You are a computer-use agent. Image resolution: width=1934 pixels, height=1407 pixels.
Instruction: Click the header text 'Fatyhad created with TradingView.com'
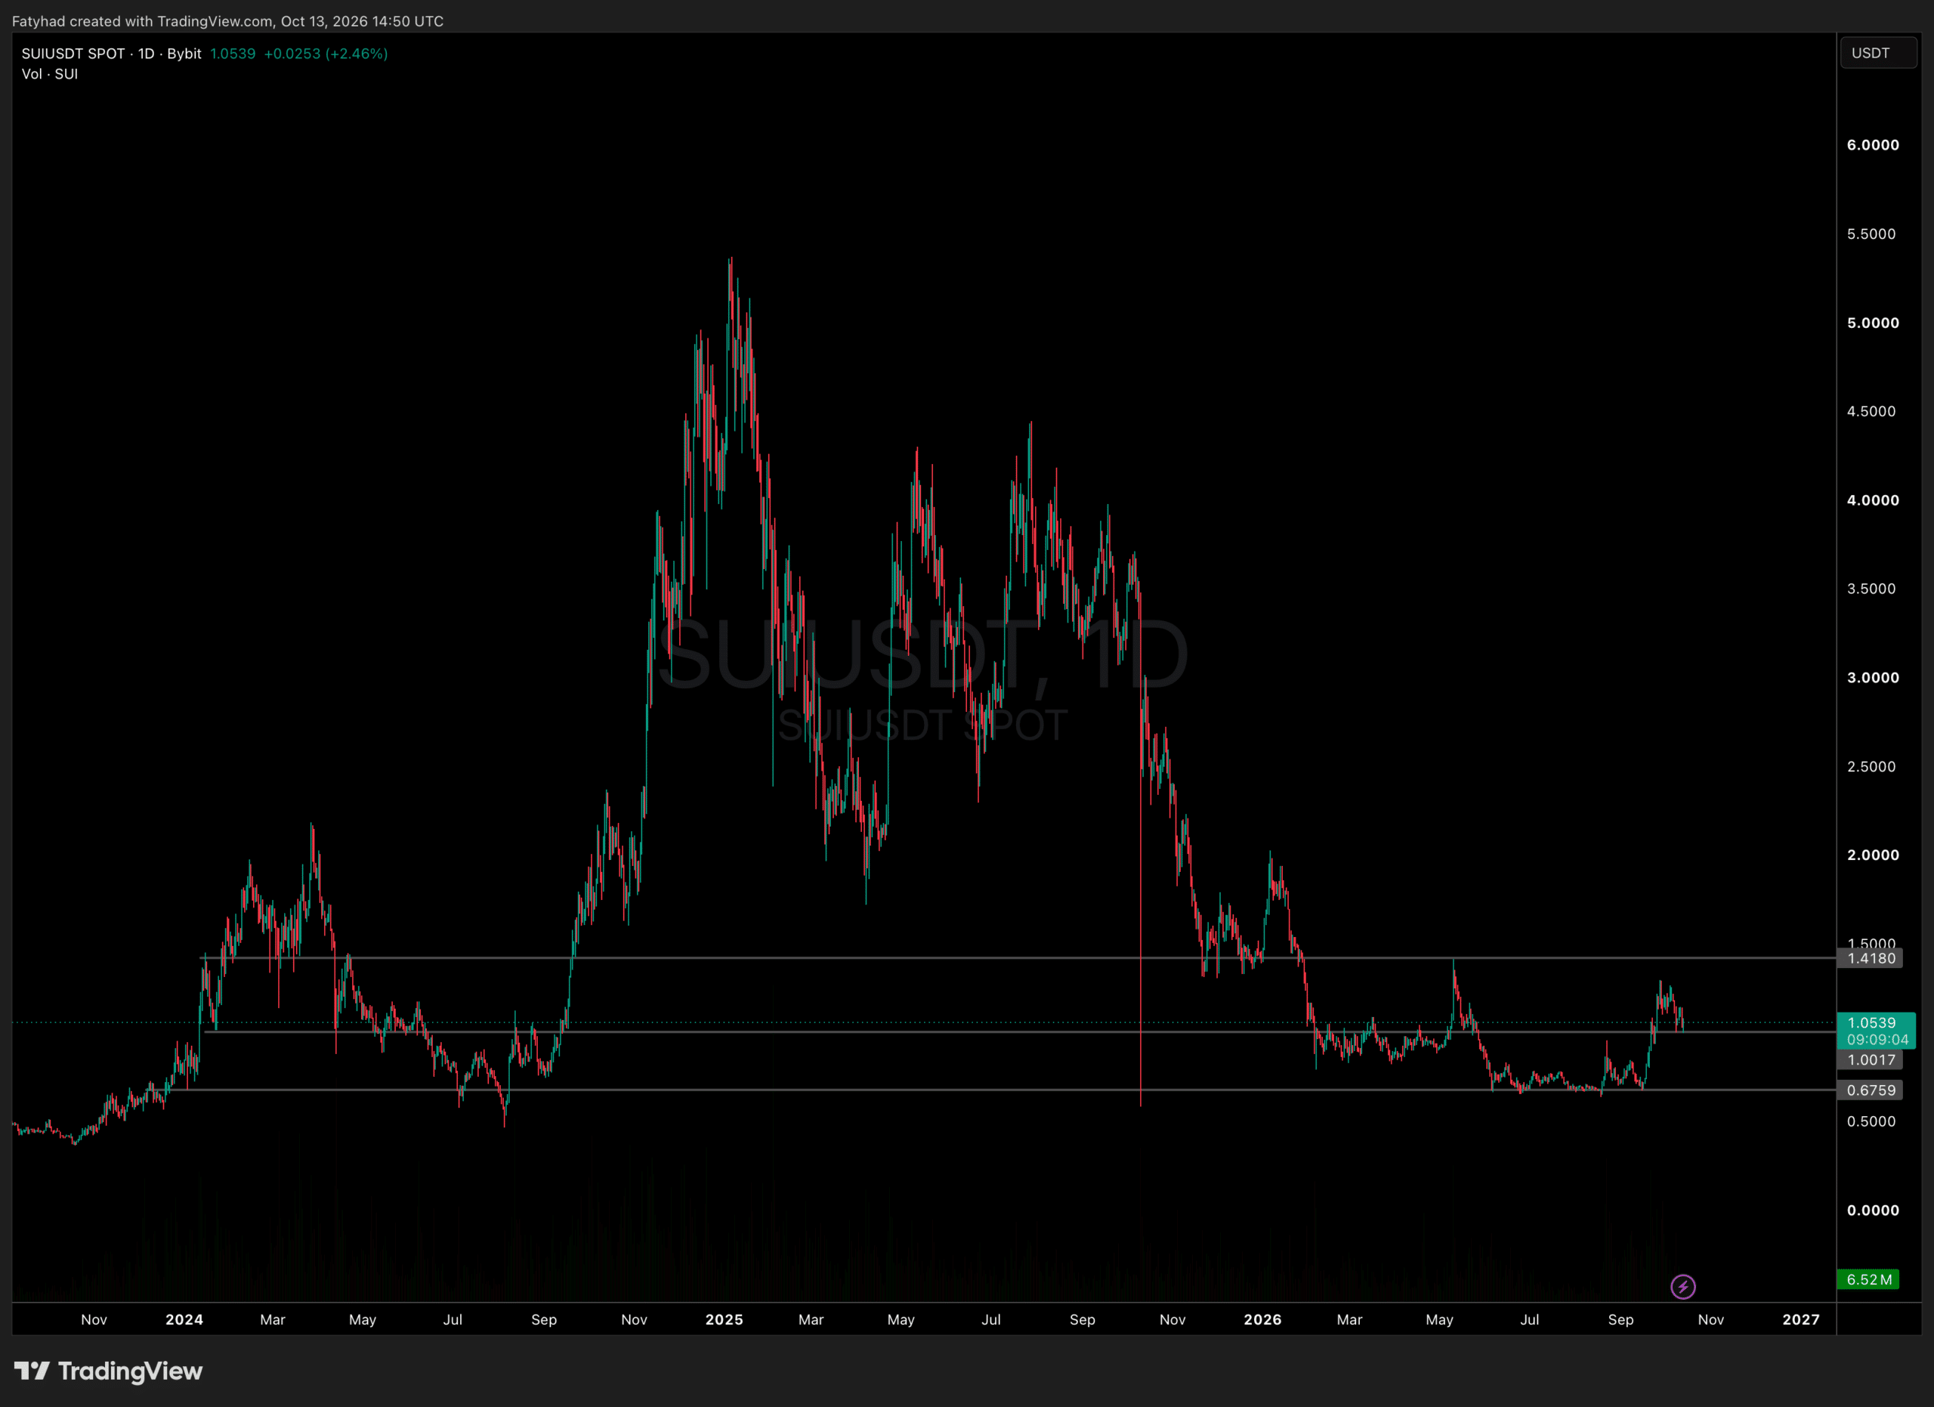(x=143, y=21)
